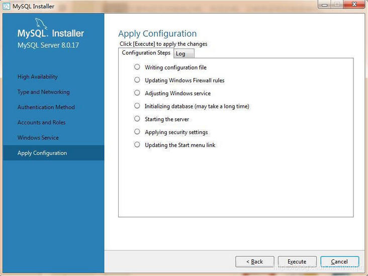The height and width of the screenshot is (276, 368).
Task: Click the MySQL Installer title bar icon
Action: (7, 7)
